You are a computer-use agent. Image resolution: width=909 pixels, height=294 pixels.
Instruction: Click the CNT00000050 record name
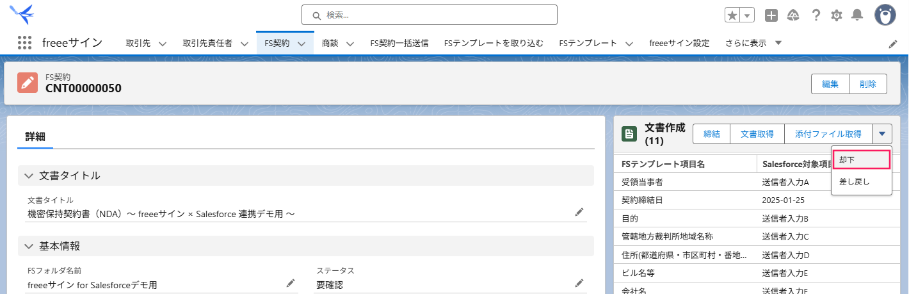click(83, 88)
